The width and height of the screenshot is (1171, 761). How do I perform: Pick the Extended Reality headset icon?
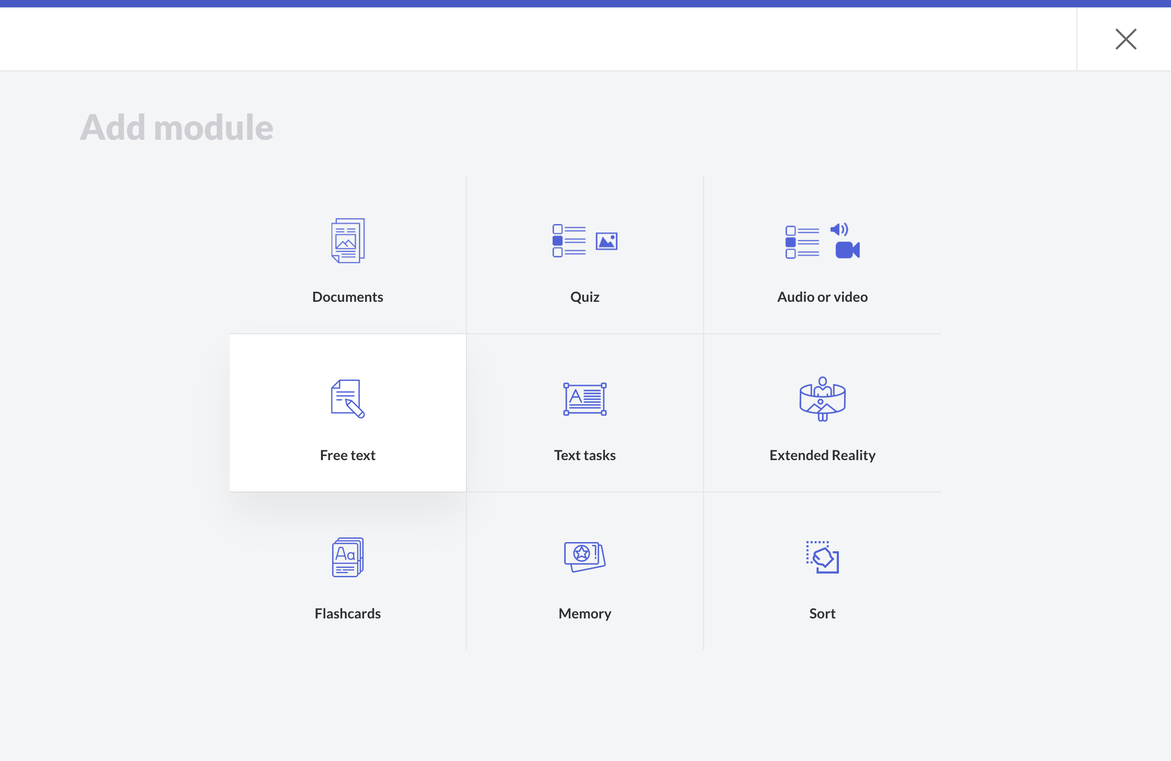[822, 399]
